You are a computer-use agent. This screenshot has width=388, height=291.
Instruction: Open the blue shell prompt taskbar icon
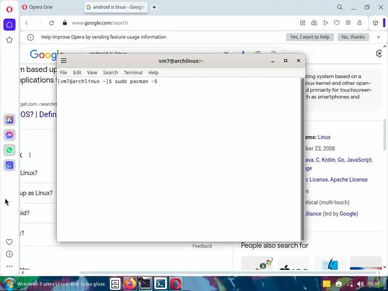click(x=160, y=283)
